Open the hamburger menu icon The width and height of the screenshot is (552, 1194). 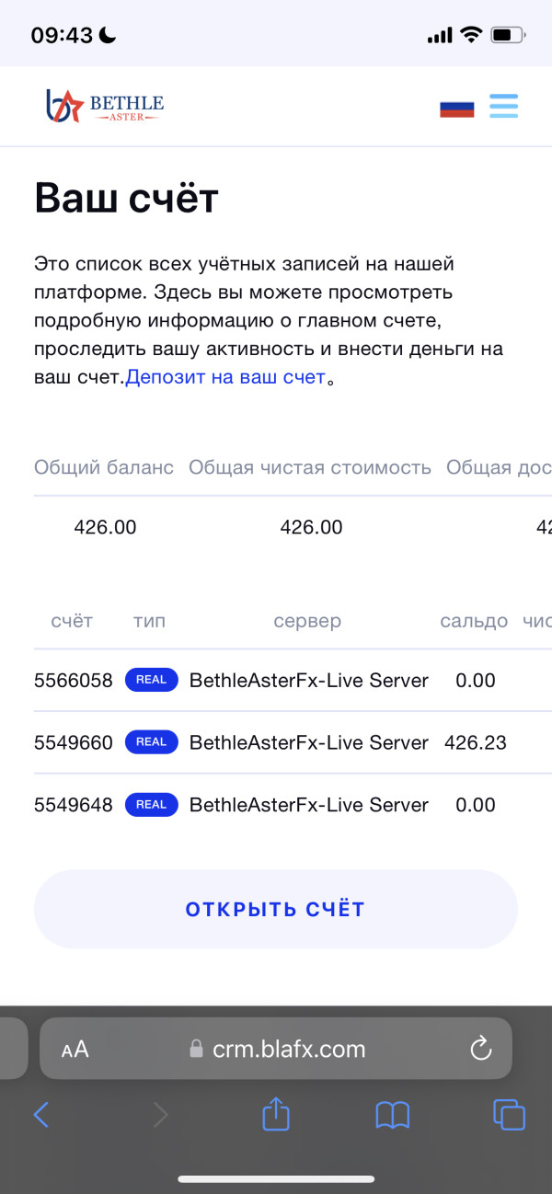coord(503,106)
